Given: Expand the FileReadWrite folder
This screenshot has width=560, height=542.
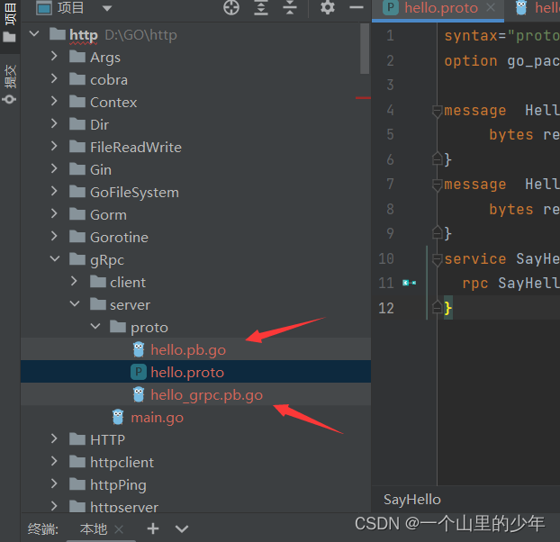Looking at the screenshot, I should coord(54,146).
